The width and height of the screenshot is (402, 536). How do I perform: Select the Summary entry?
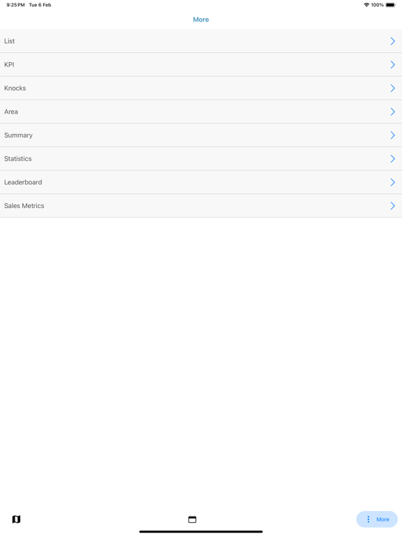point(201,135)
